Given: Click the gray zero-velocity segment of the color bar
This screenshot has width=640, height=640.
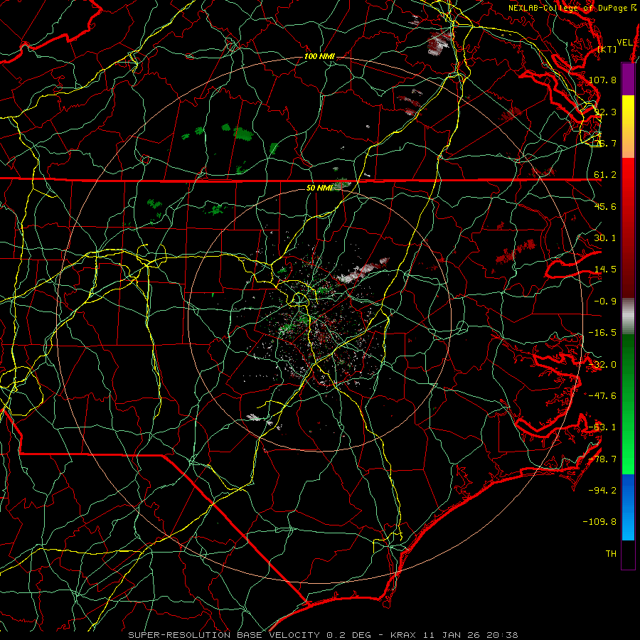Looking at the screenshot, I should click(628, 316).
